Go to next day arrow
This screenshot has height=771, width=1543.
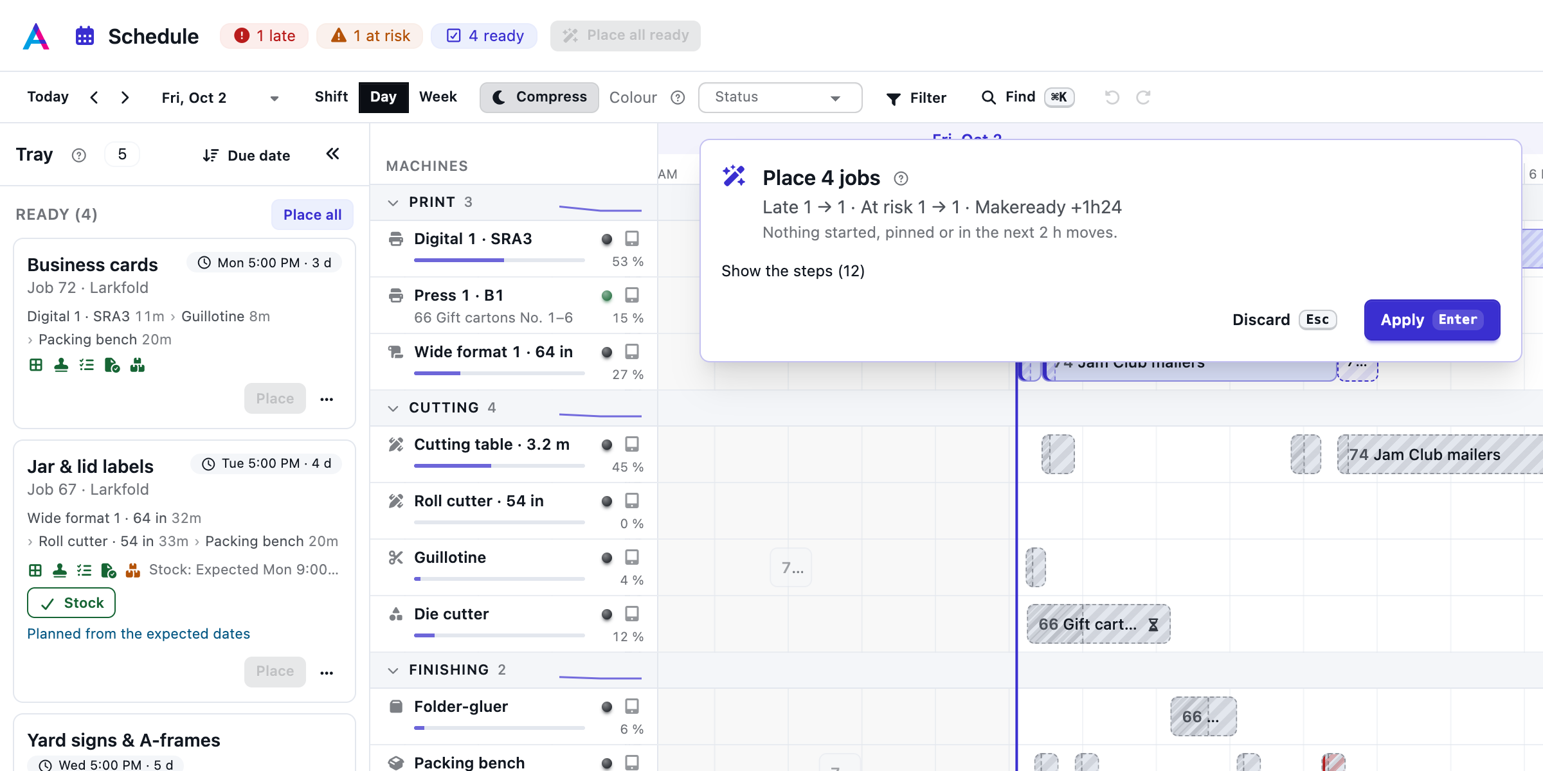click(125, 98)
